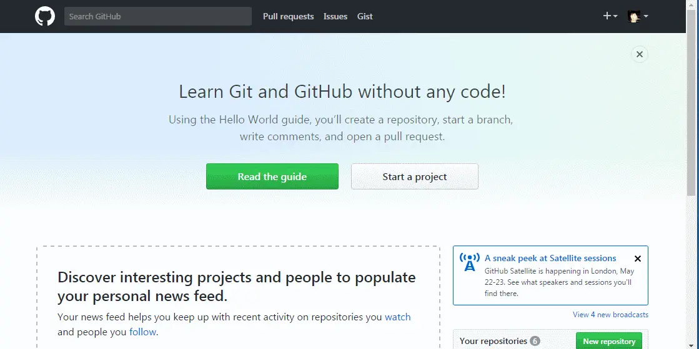Go to Issues in the top navigation

coord(335,16)
